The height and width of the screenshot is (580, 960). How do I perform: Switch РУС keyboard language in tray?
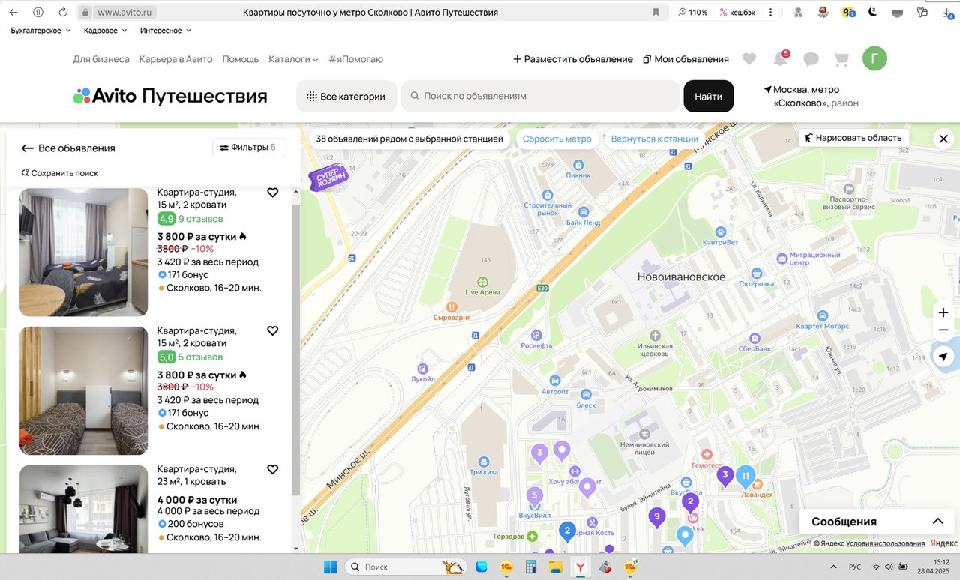854,567
